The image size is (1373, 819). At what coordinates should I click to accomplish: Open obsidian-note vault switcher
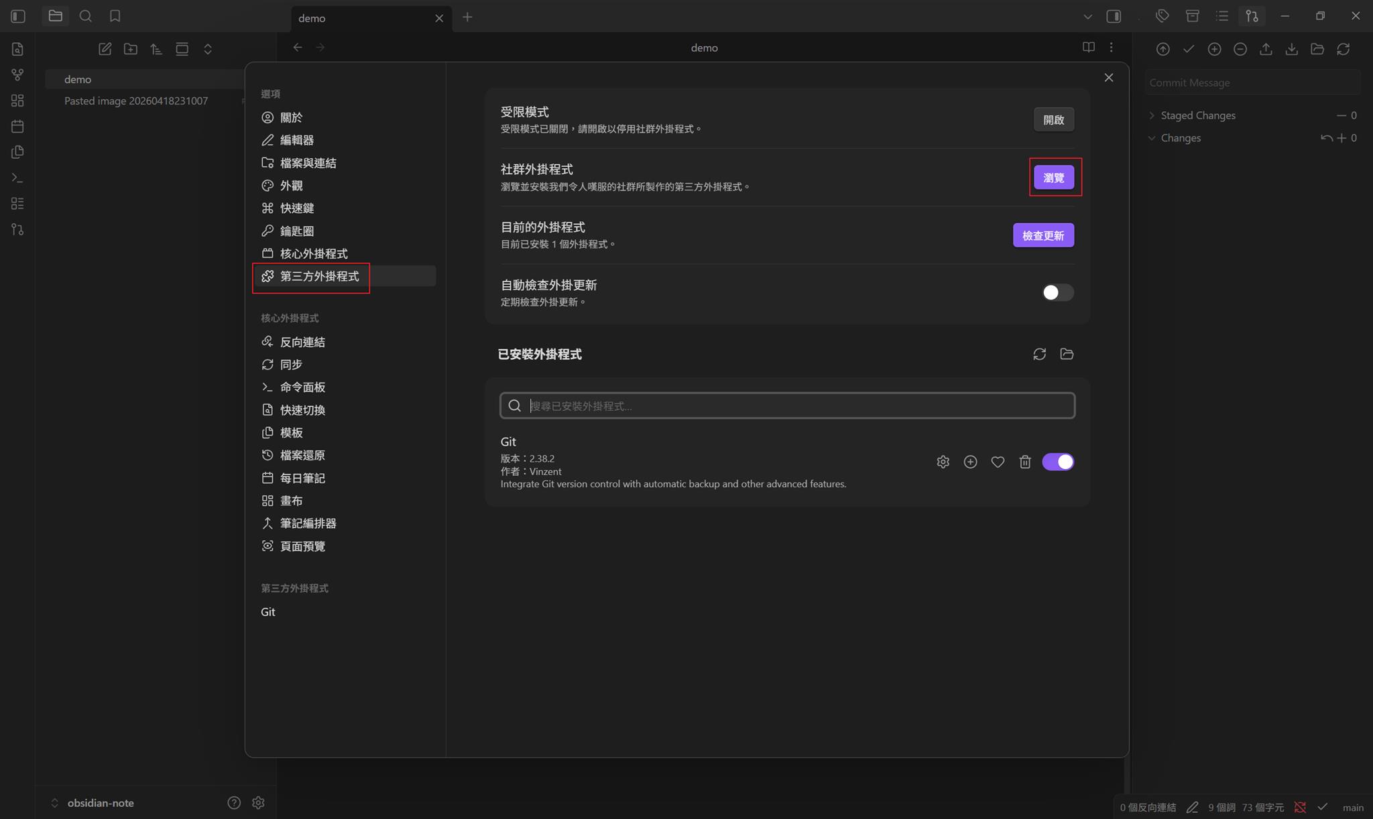94,802
